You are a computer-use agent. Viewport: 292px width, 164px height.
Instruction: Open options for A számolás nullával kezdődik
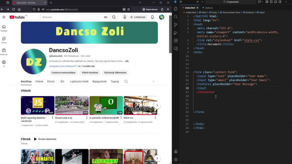[121, 118]
